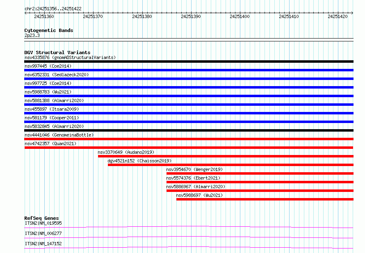
Task: Click the red bar under nsv3370649
Action: (x=226, y=156)
